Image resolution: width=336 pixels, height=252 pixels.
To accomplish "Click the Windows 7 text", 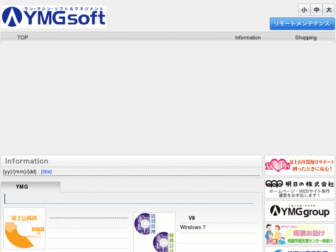I will point(193,227).
